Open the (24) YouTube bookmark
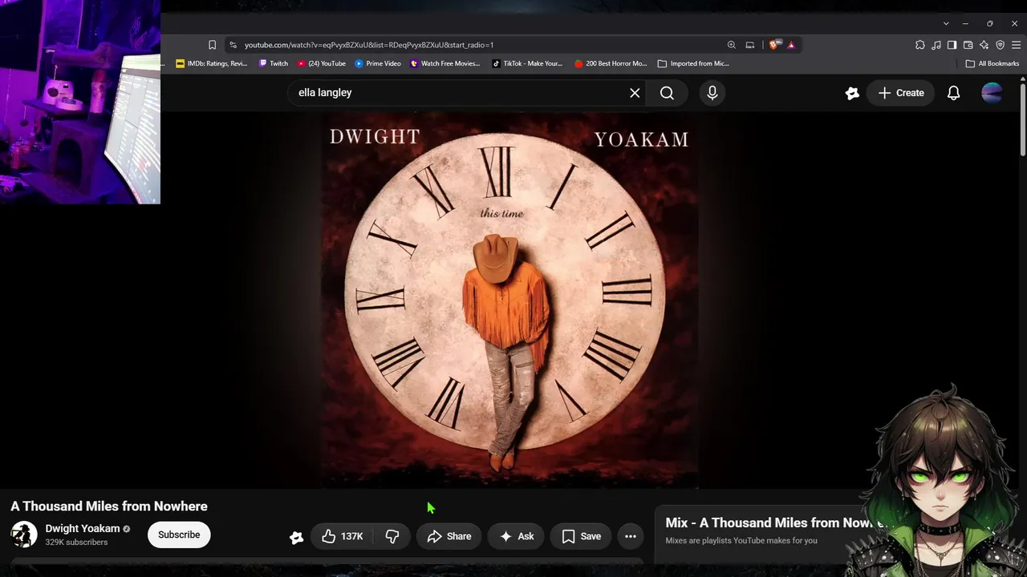The image size is (1027, 577). [x=322, y=63]
